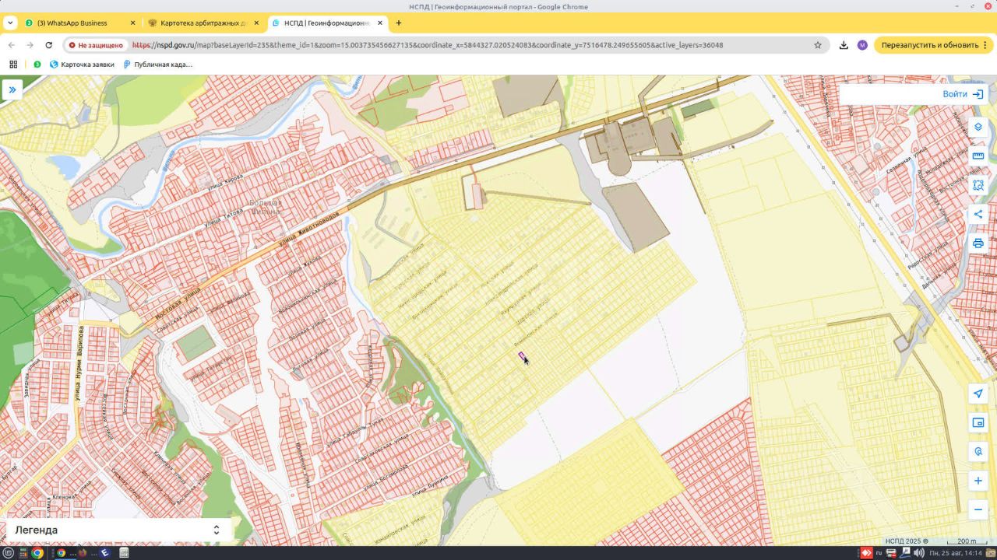997x560 pixels.
Task: Open the Публичная када... bookmark
Action: (x=158, y=65)
